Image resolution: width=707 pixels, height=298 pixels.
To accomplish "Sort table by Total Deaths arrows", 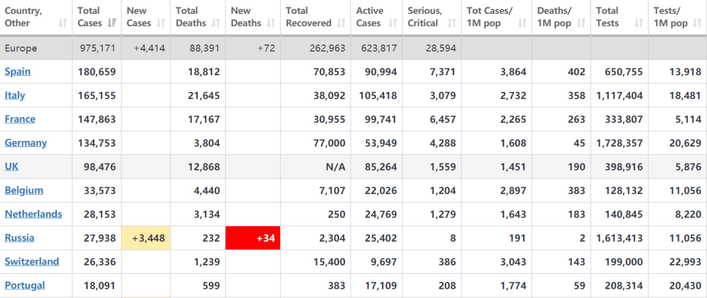I will point(216,24).
